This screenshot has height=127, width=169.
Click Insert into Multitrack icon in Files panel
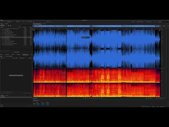[8, 25]
